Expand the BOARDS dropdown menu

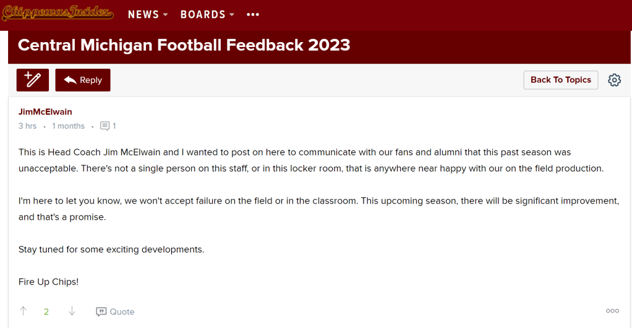207,14
